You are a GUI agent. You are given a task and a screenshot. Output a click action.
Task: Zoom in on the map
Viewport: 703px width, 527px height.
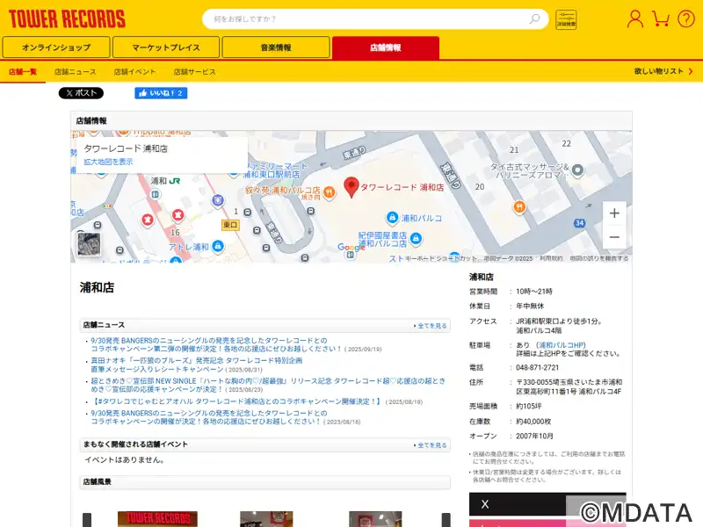click(x=614, y=213)
